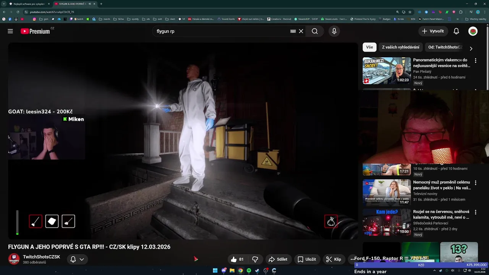Open the 'Pan Plešatý' channel link
489x275 pixels.
422,71
